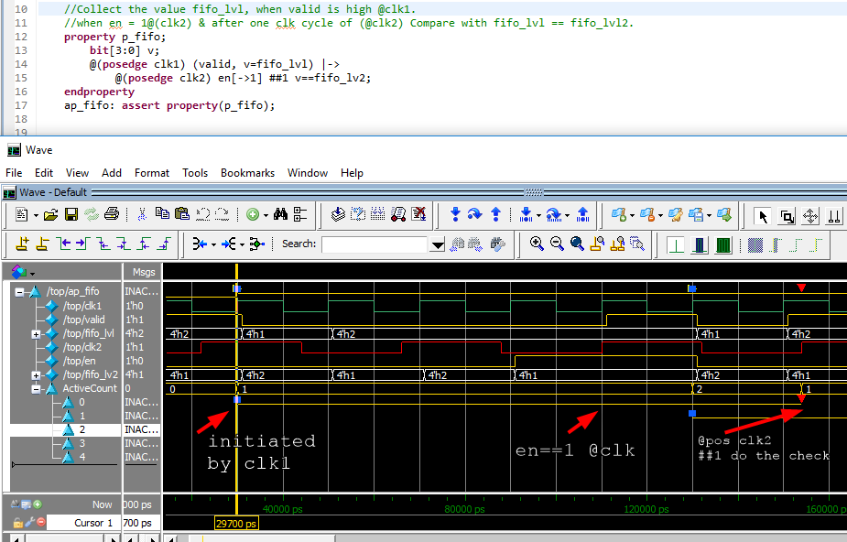The image size is (847, 542).
Task: Collapse the ActiveCount node
Action: [x=36, y=388]
